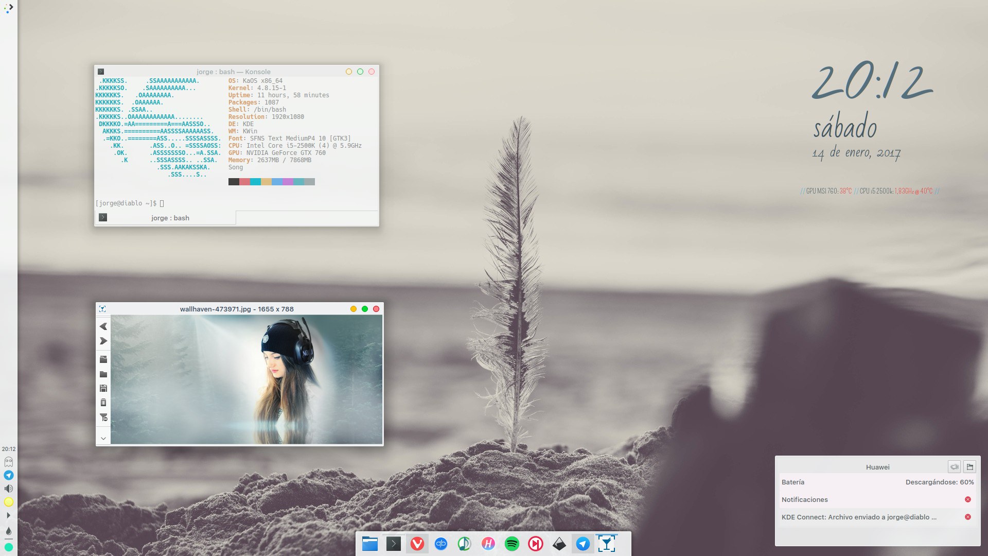The image size is (988, 556).
Task: Open Telegram from the dock
Action: 583,544
